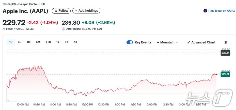Select the All time range
The image size is (236, 110).
coord(75,42)
